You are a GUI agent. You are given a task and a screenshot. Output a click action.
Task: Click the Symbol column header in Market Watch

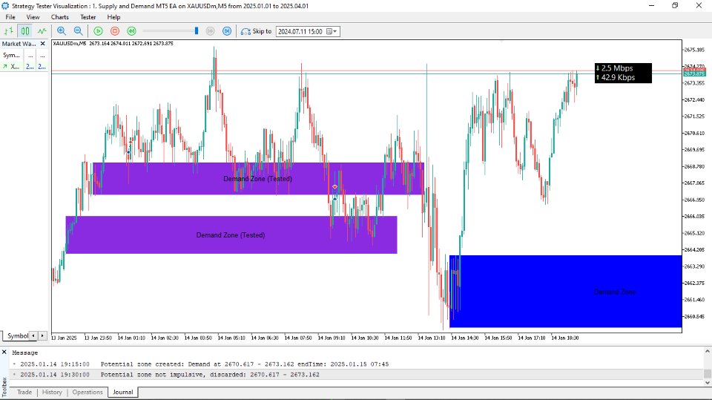[x=11, y=55]
